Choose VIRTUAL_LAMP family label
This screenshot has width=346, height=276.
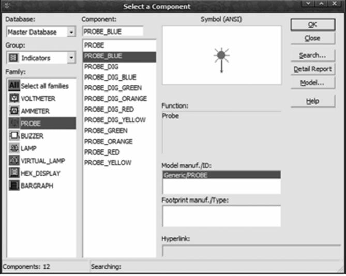point(43,161)
